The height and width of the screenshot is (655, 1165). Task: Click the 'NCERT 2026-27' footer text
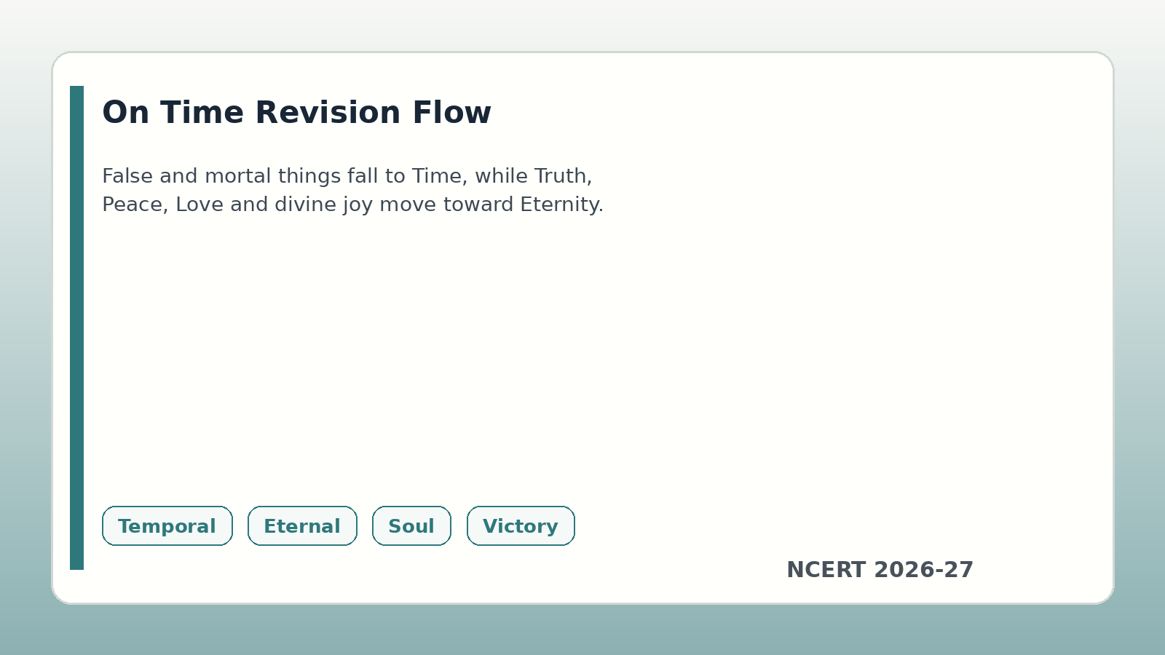click(880, 570)
